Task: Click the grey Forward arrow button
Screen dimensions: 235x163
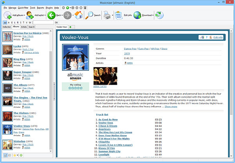Action: coord(67,15)
